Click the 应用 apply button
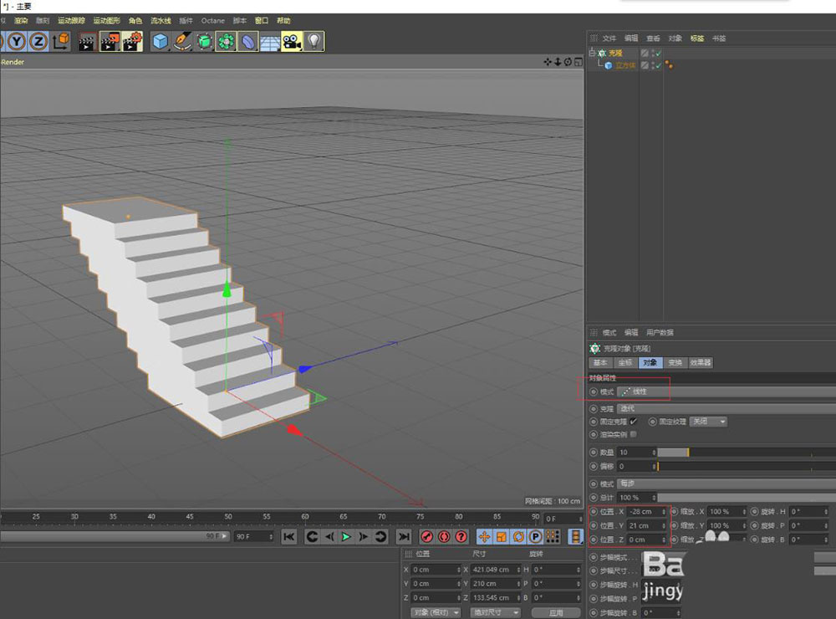 tap(556, 612)
